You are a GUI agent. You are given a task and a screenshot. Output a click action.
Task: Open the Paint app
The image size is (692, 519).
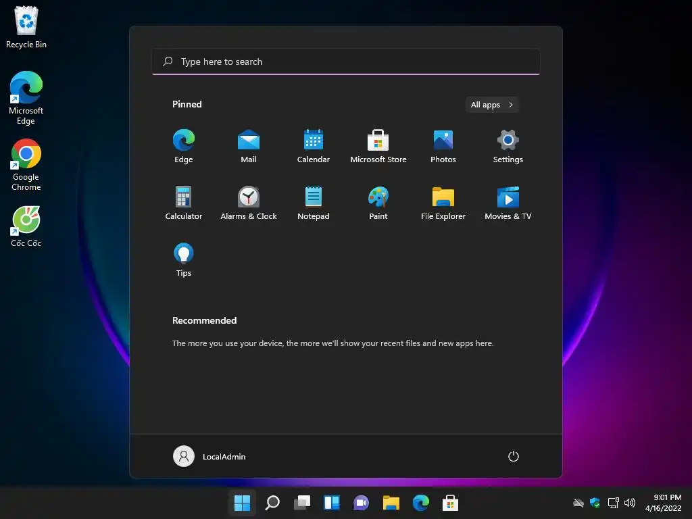(x=378, y=203)
